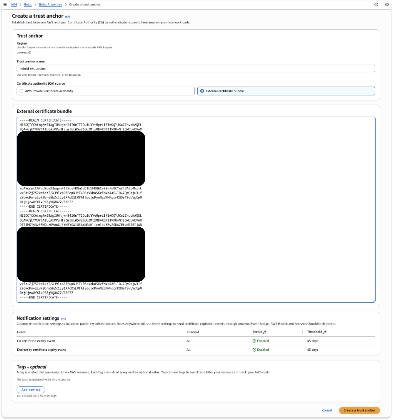The image size is (393, 420).
Task: Open the hamburger navigation menu
Action: pyautogui.click(x=5, y=5)
